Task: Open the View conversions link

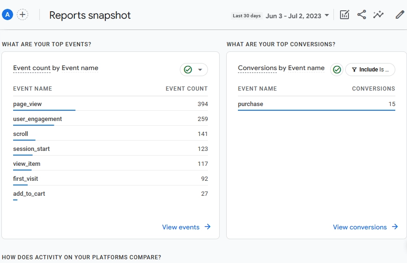Action: pos(360,227)
